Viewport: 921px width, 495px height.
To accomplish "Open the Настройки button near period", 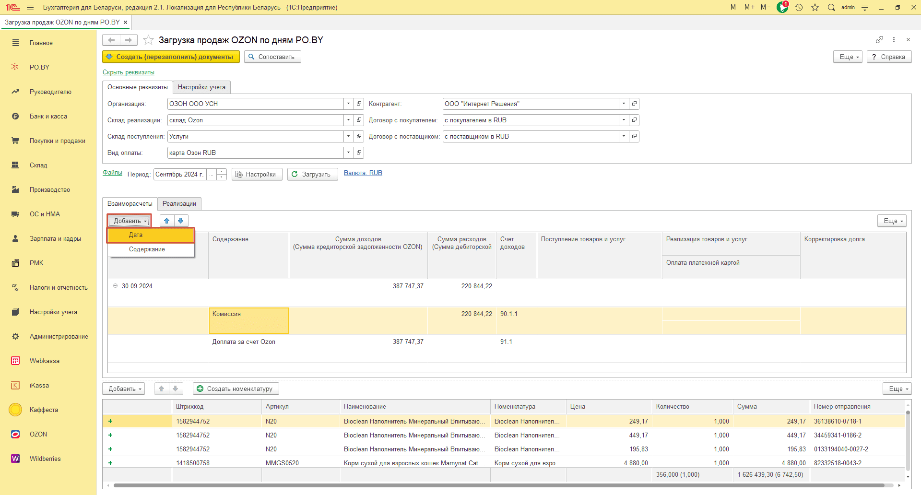I will (x=257, y=174).
